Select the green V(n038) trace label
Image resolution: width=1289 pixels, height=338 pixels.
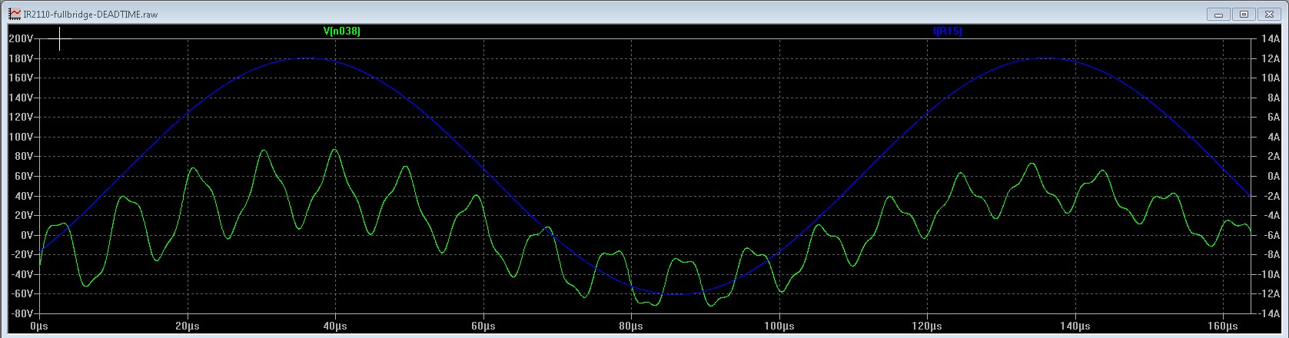click(x=341, y=31)
